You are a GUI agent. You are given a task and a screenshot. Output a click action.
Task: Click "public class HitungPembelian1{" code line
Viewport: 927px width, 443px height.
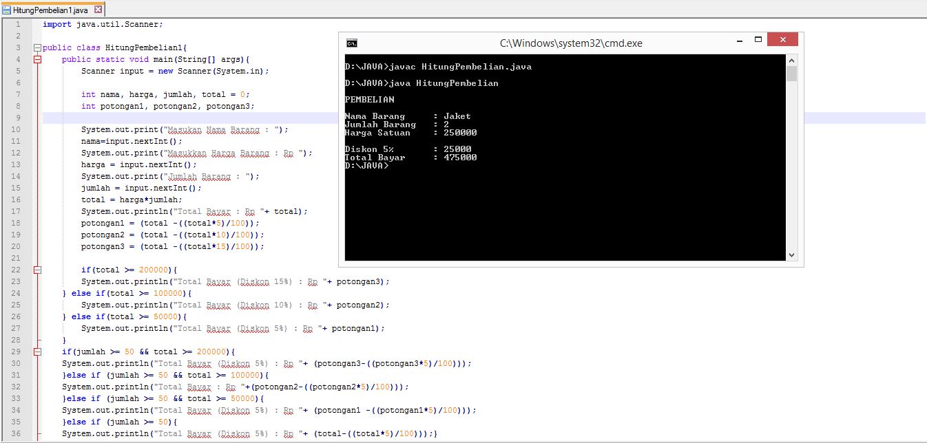tap(115, 48)
